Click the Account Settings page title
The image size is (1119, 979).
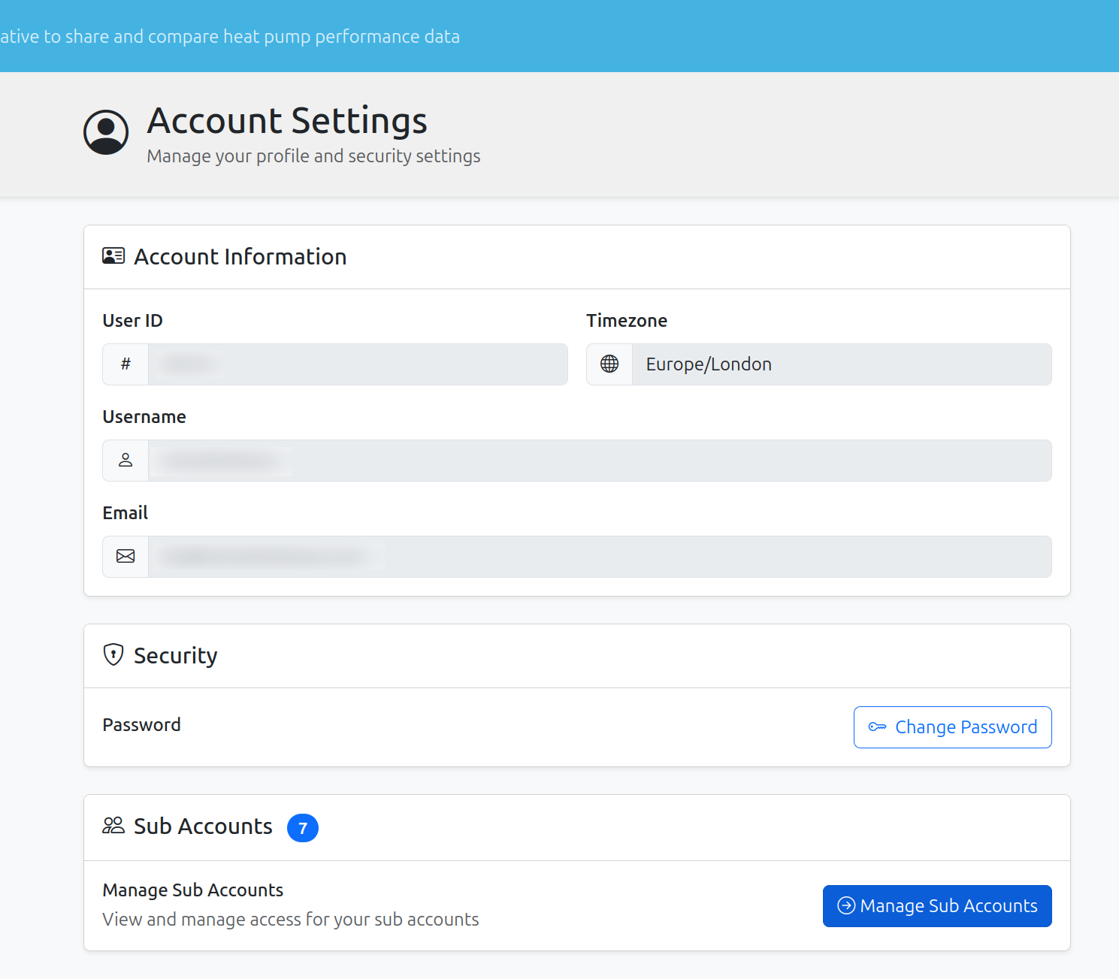287,121
